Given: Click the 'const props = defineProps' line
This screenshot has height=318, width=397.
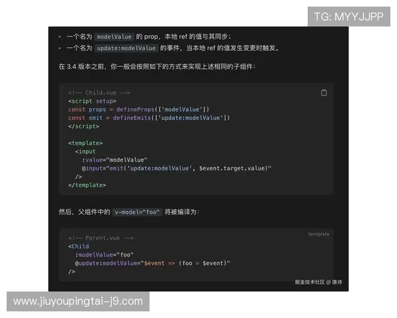Looking at the screenshot, I should (139, 109).
